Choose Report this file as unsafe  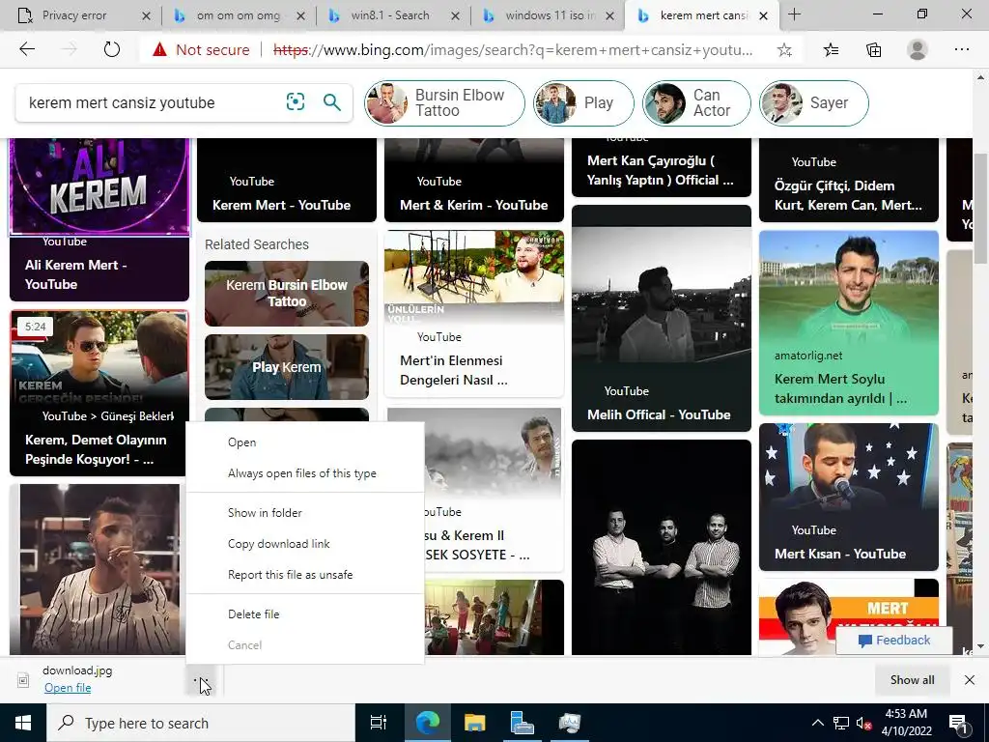pos(304,575)
